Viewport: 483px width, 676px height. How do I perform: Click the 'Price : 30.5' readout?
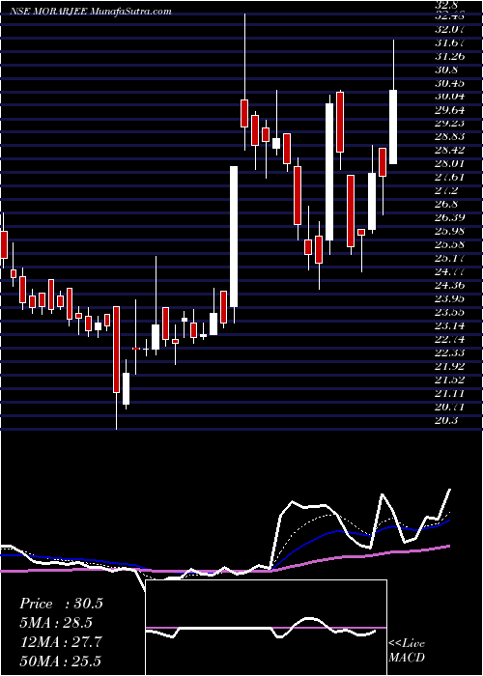(61, 604)
